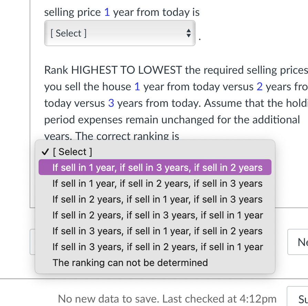Open the [Select] dropdown for selling price
Viewport: 308px width, 306px height.
pyautogui.click(x=120, y=33)
